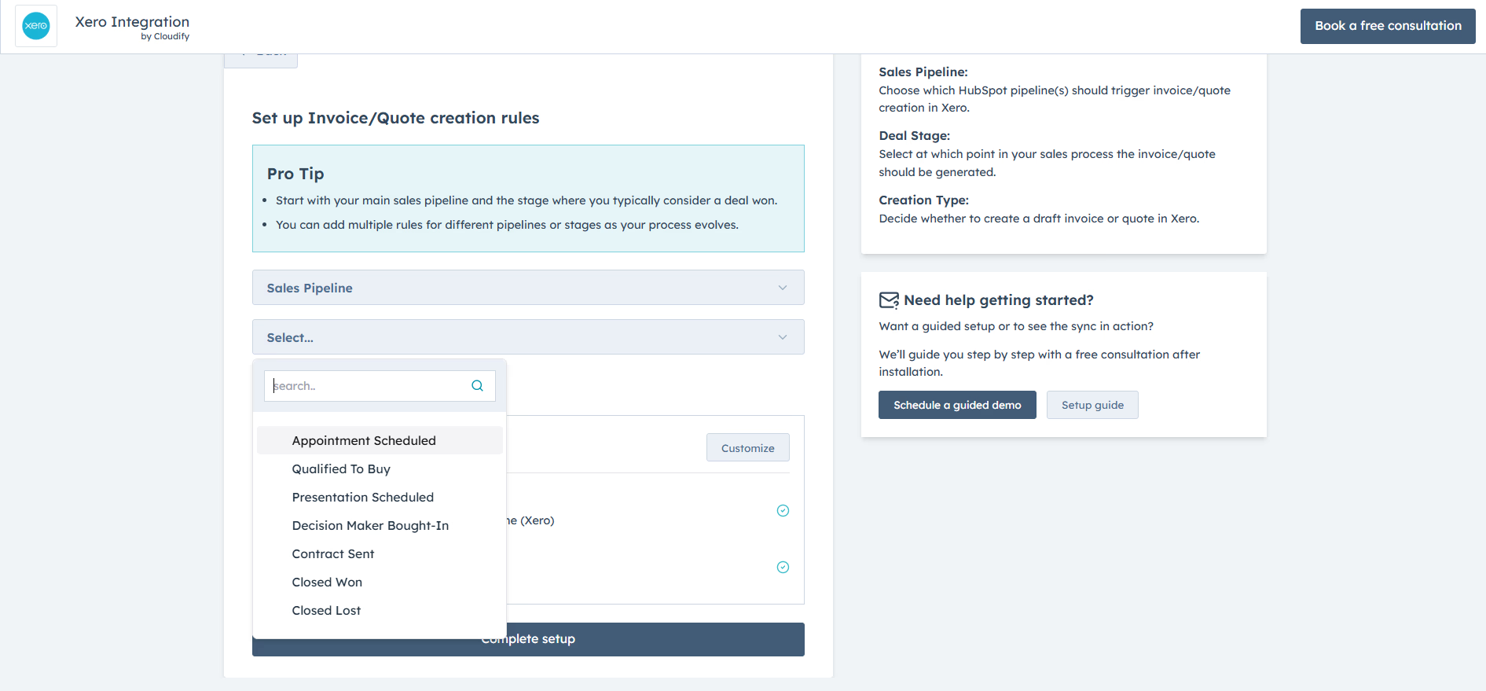Open the Setup guide
Screen dimensions: 1486x691
click(1092, 404)
